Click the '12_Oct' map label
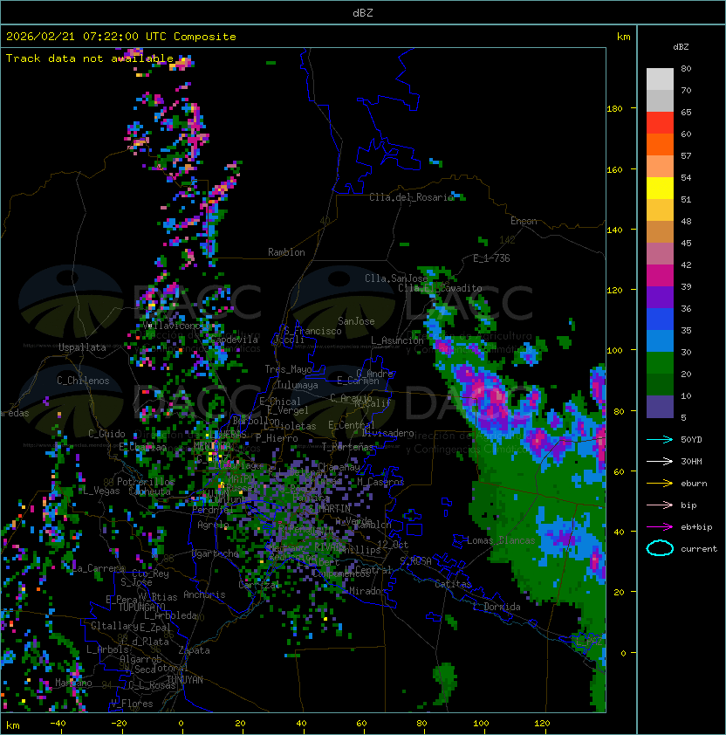The width and height of the screenshot is (726, 735). 393,545
